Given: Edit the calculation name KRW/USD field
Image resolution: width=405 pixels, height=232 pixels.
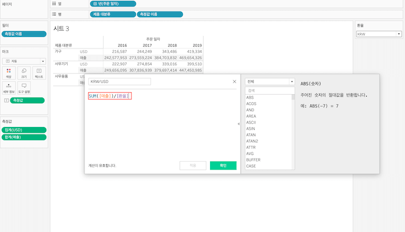Looking at the screenshot, I should (120, 81).
